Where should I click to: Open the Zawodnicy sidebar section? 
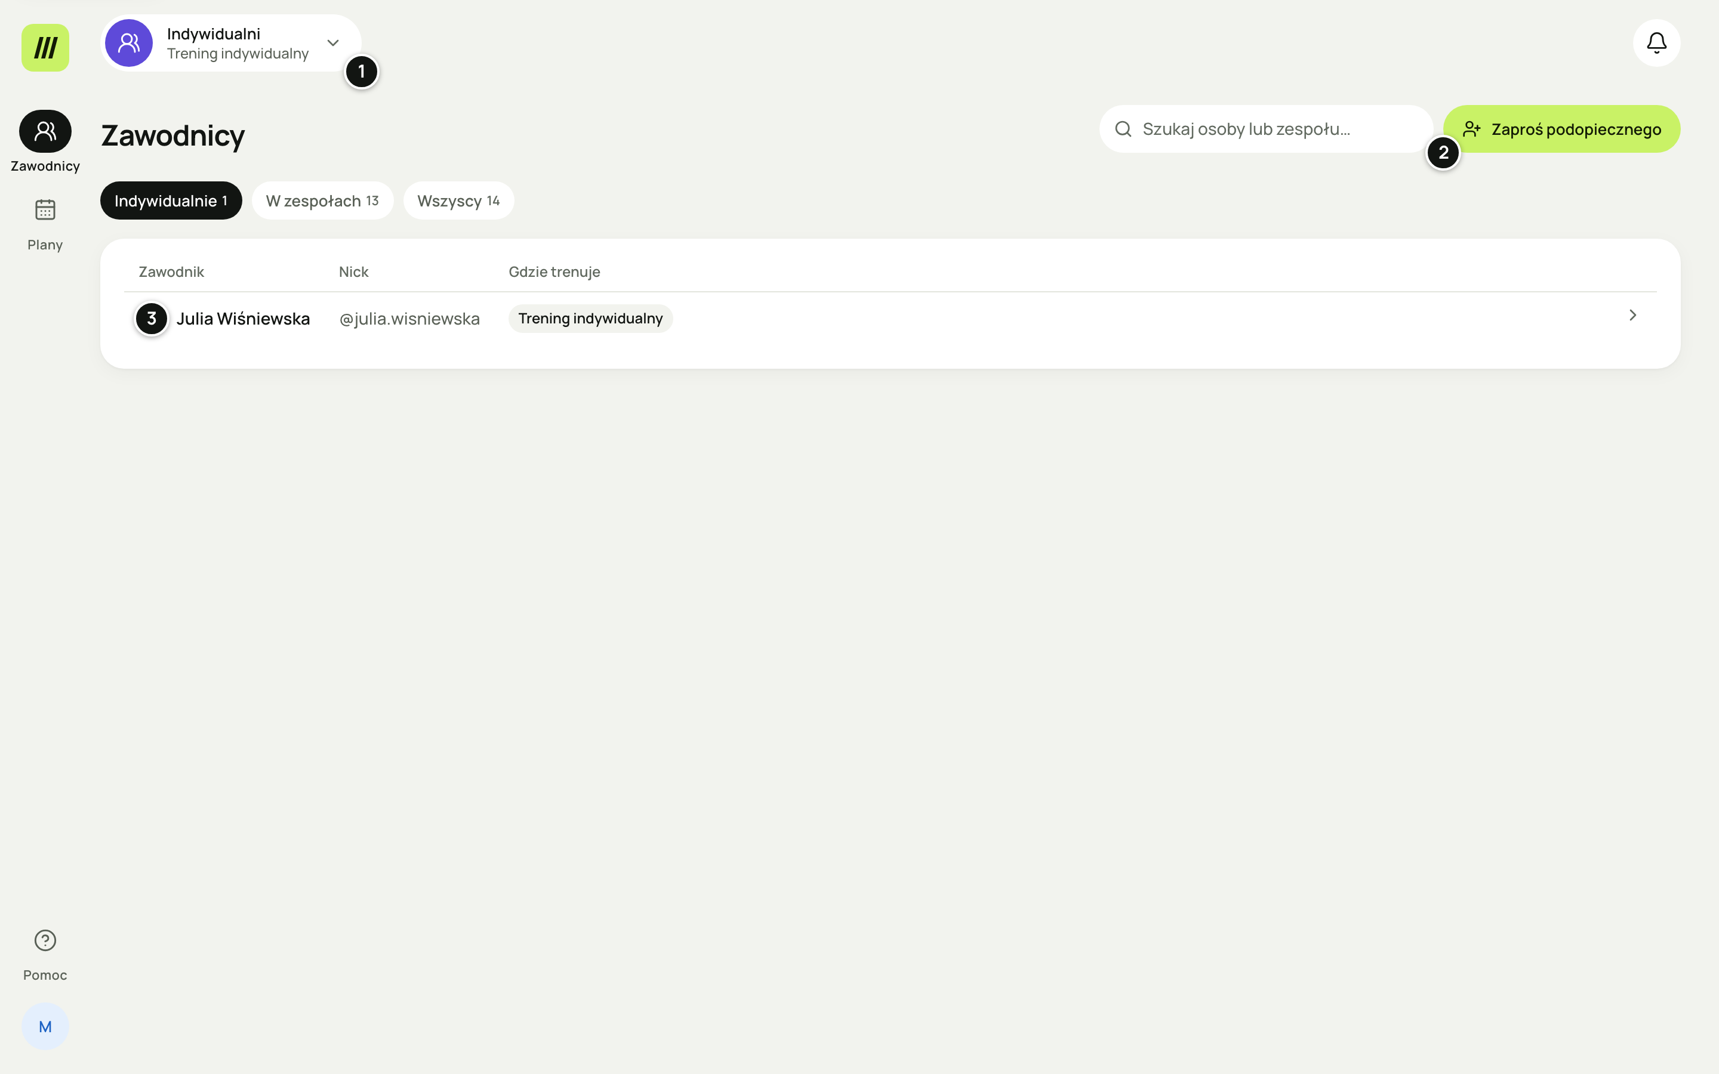pyautogui.click(x=45, y=141)
